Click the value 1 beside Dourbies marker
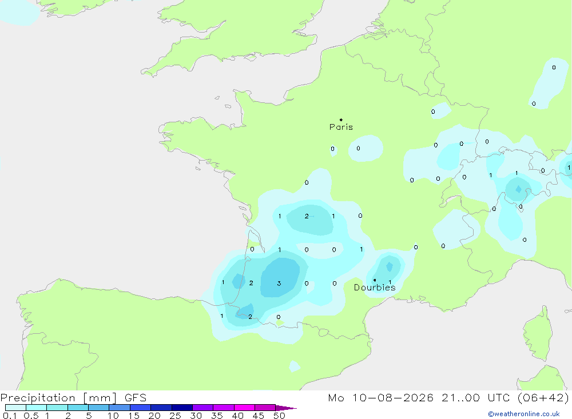 tap(390, 282)
